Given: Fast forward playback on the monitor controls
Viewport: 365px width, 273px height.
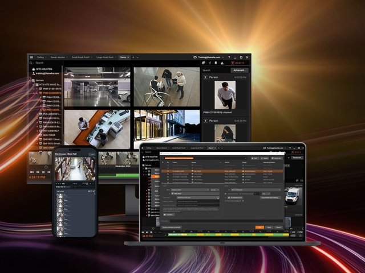Looking at the screenshot, I should pos(49,172).
